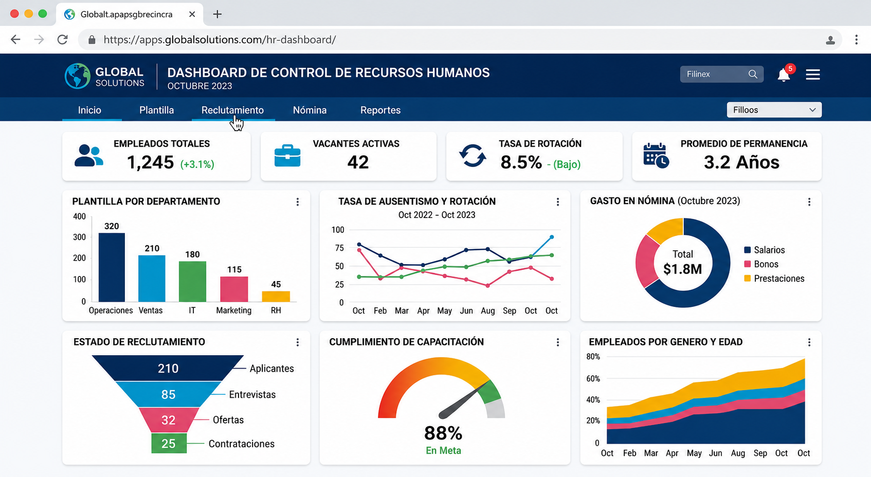Open the browser profile icon

[x=830, y=40]
